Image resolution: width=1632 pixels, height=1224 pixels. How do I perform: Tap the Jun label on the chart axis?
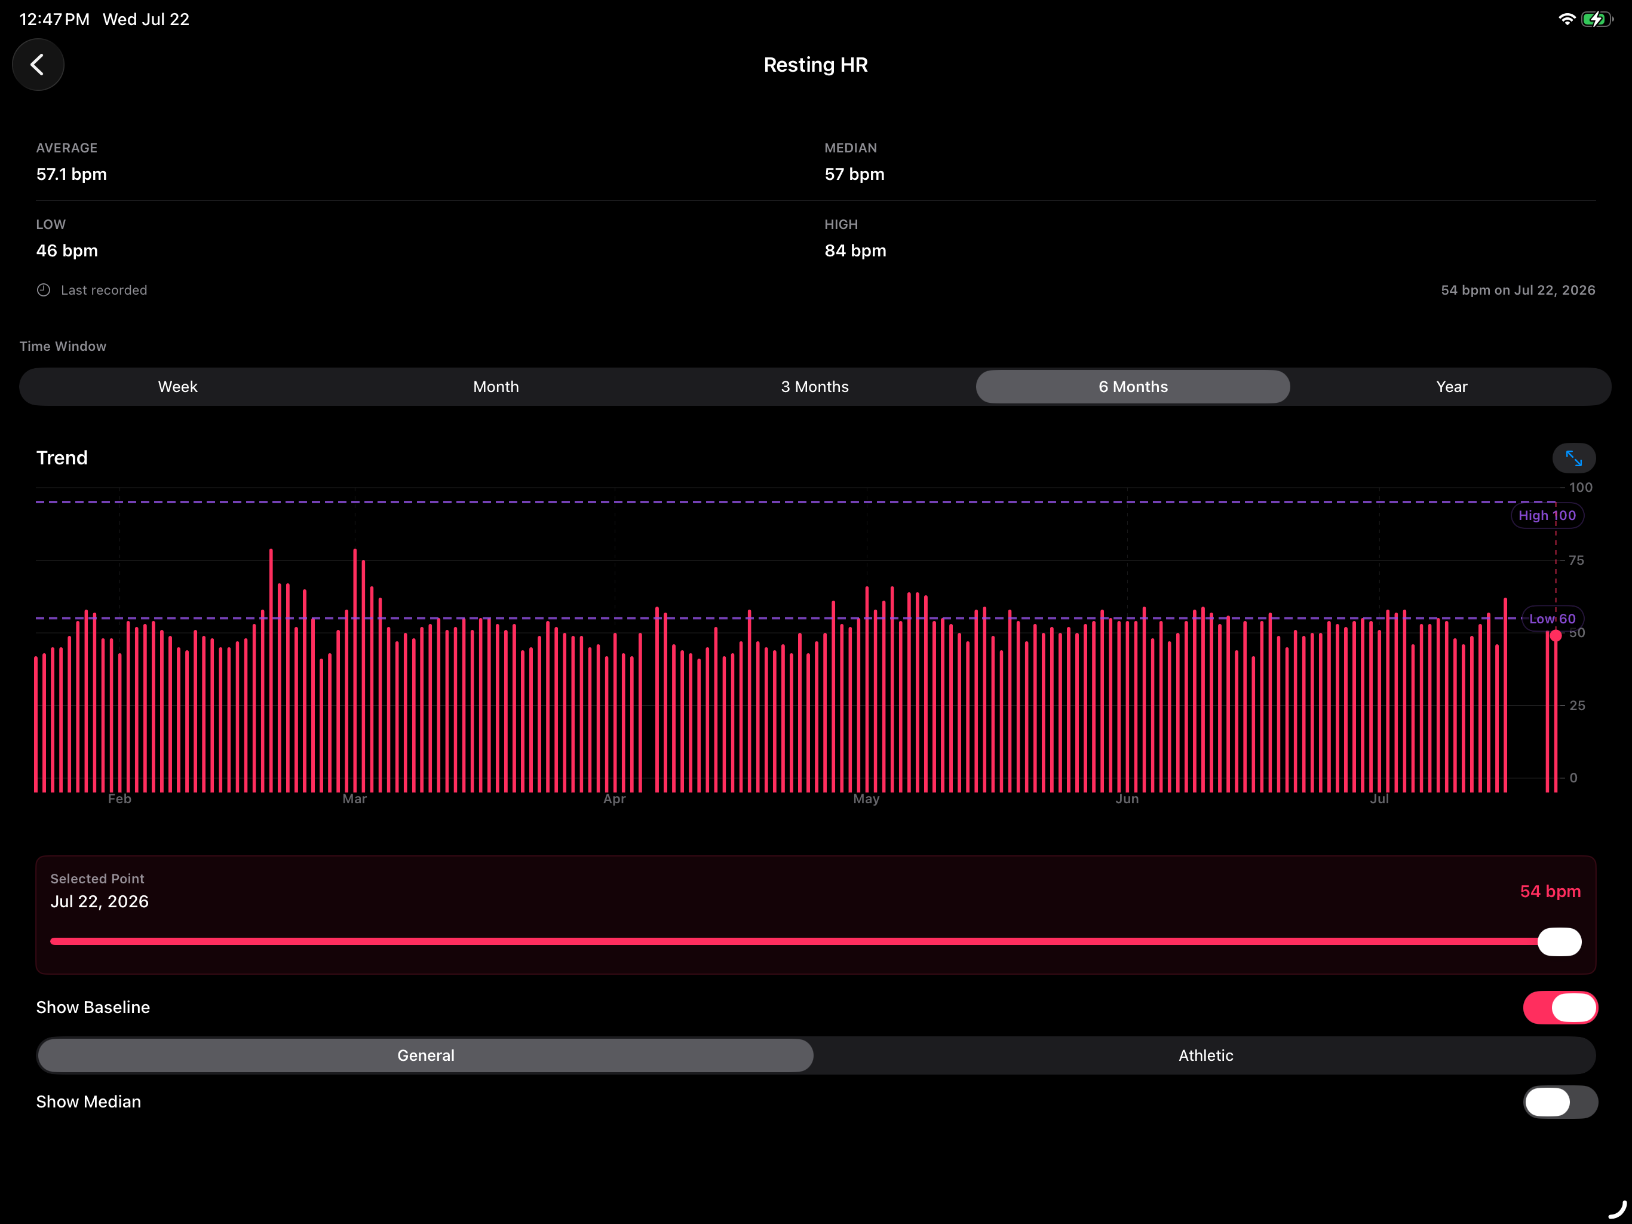point(1127,799)
